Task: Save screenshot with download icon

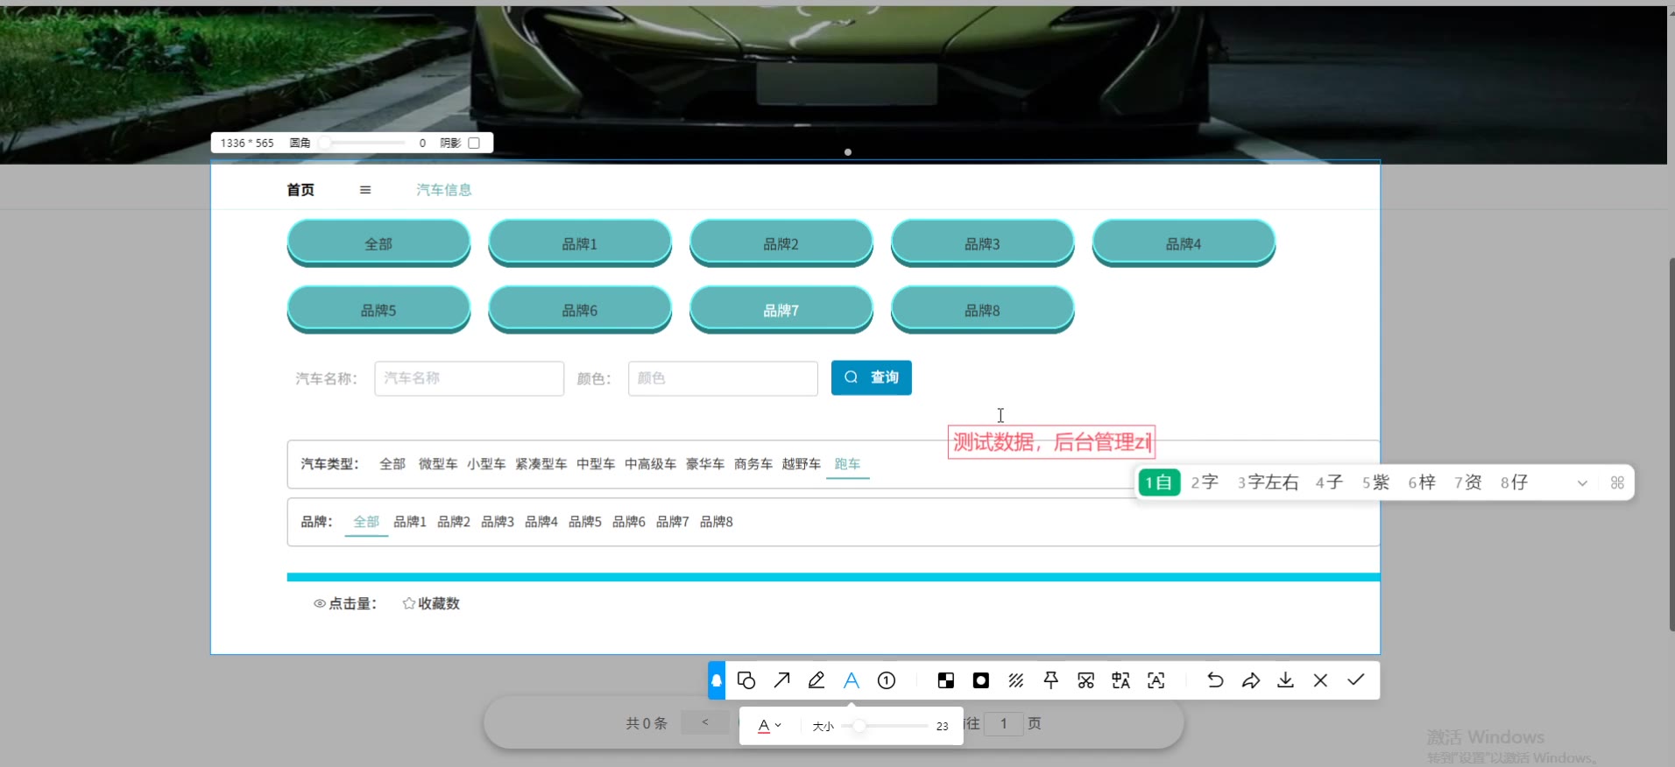Action: (x=1285, y=680)
